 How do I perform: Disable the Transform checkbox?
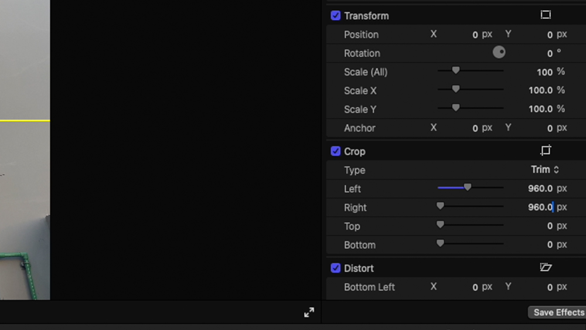click(x=335, y=16)
